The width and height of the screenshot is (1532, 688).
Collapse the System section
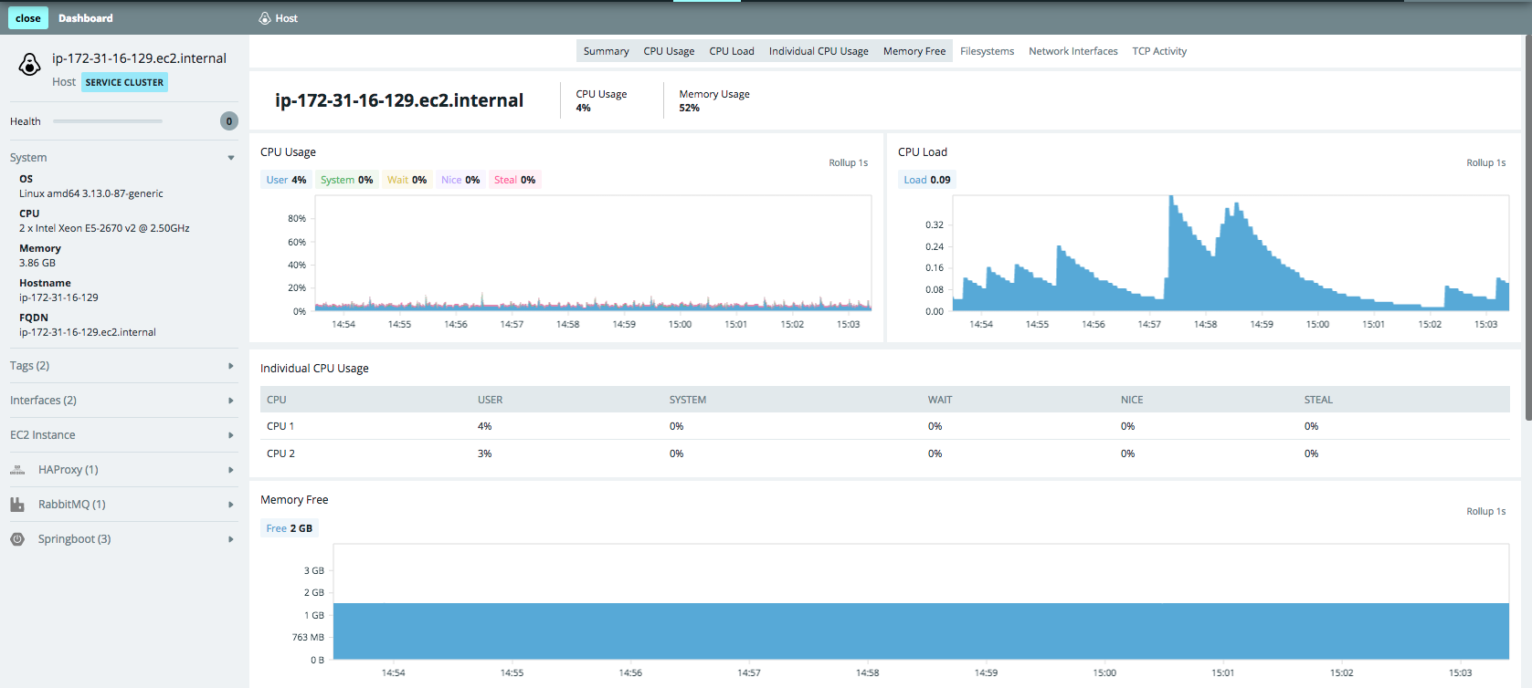(231, 158)
